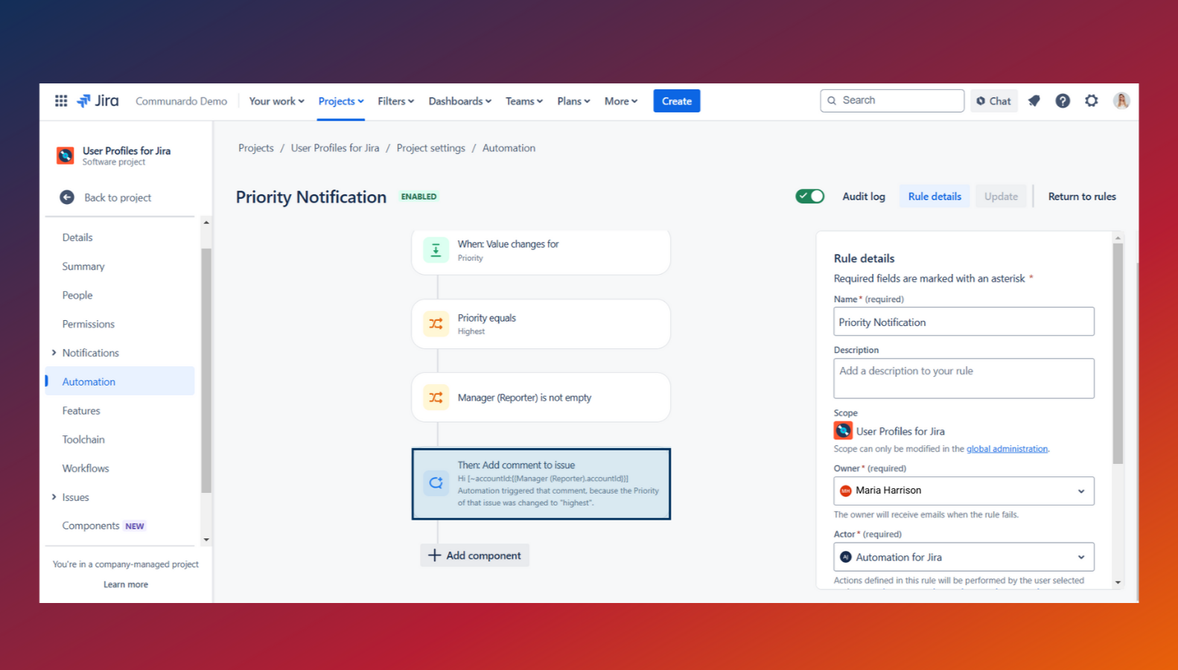Click the Description text area
Screen dimensions: 1178x670
(x=964, y=378)
